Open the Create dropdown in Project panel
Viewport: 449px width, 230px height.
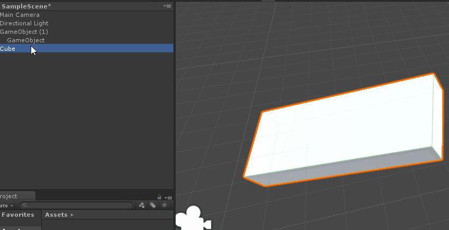[7, 205]
